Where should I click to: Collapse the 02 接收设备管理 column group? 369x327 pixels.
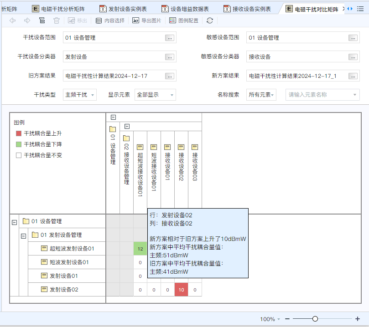click(127, 127)
